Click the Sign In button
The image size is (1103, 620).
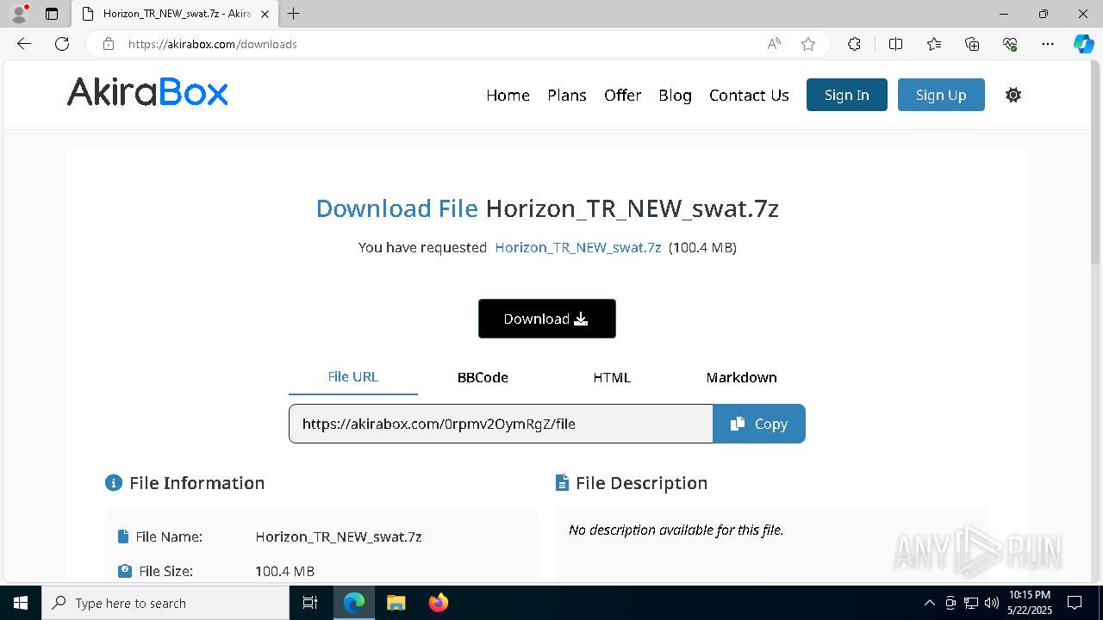pyautogui.click(x=846, y=95)
